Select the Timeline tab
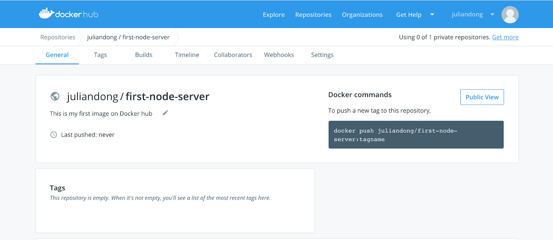553x240 pixels. click(x=187, y=55)
